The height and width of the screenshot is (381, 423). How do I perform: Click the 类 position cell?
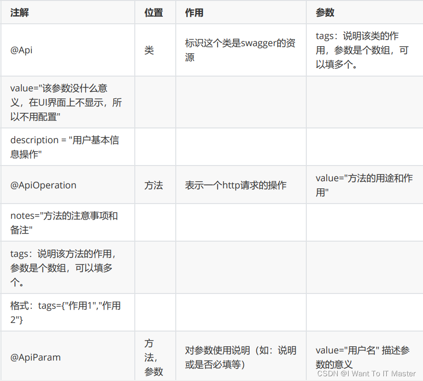click(x=155, y=50)
